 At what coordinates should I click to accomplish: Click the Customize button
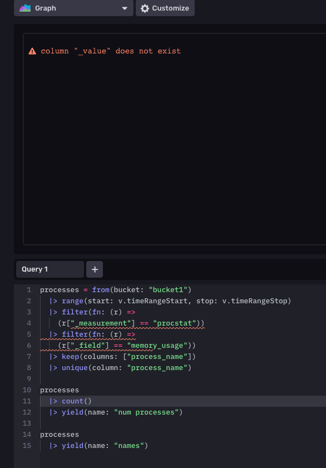coord(165,8)
